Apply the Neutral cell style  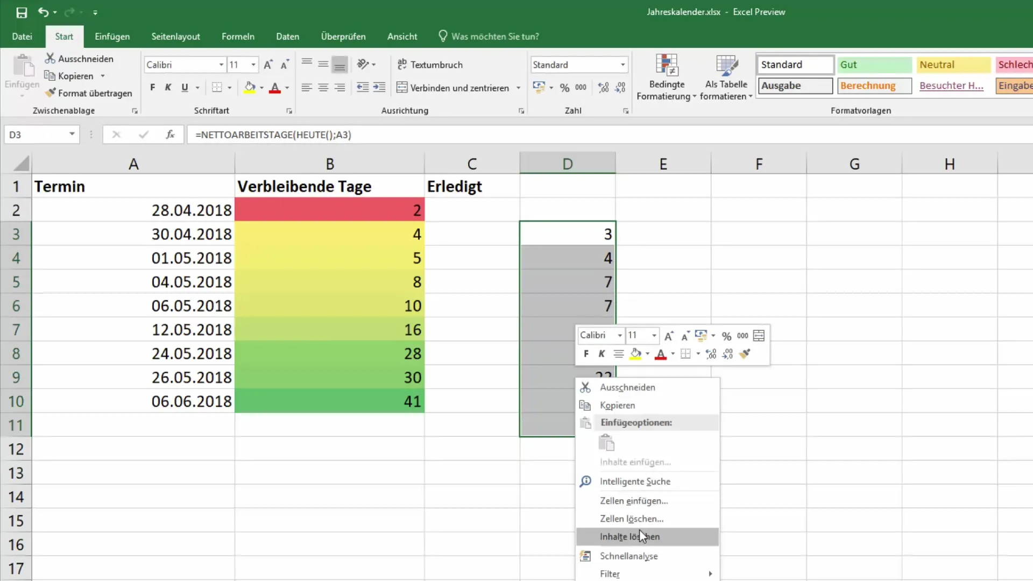[x=953, y=65]
